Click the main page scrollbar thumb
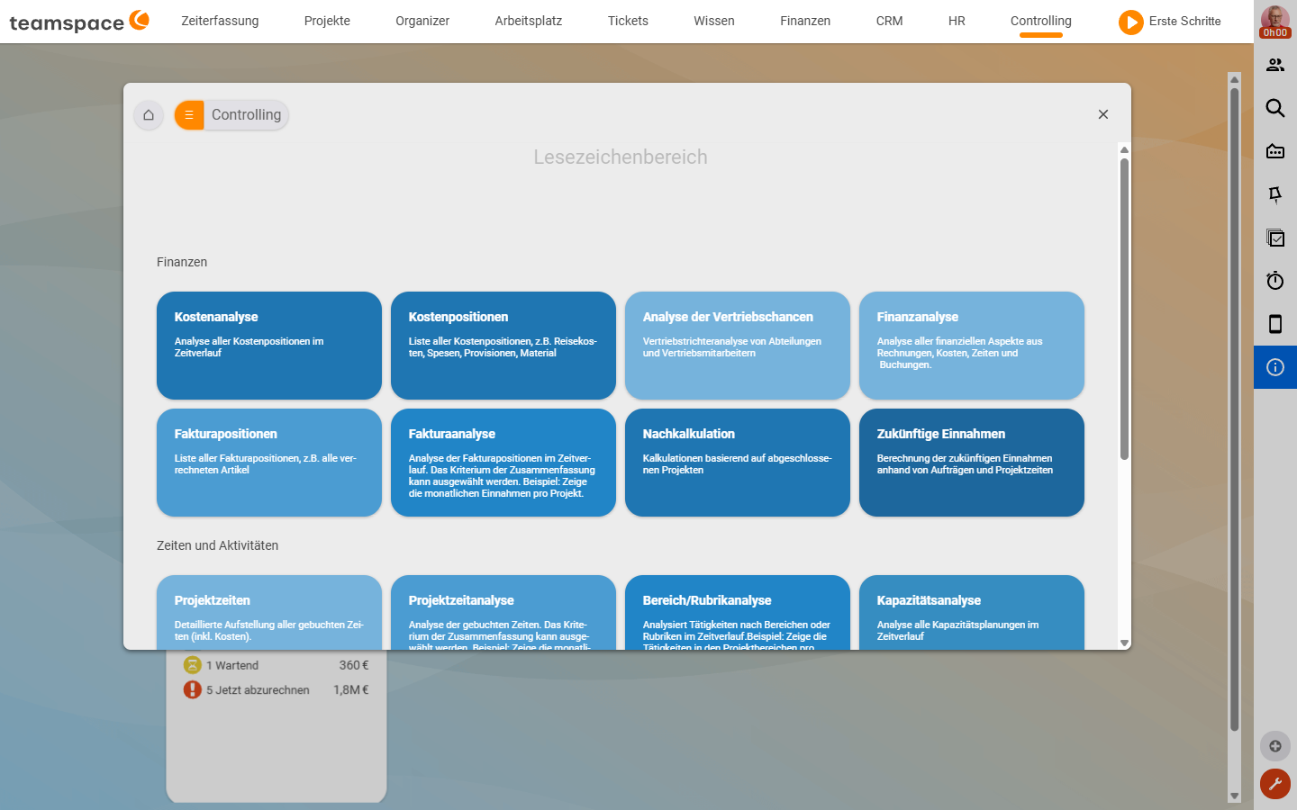The height and width of the screenshot is (810, 1297). tap(1235, 409)
